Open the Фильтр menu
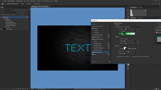Screen dimensions: 161x90 [39, 1]
